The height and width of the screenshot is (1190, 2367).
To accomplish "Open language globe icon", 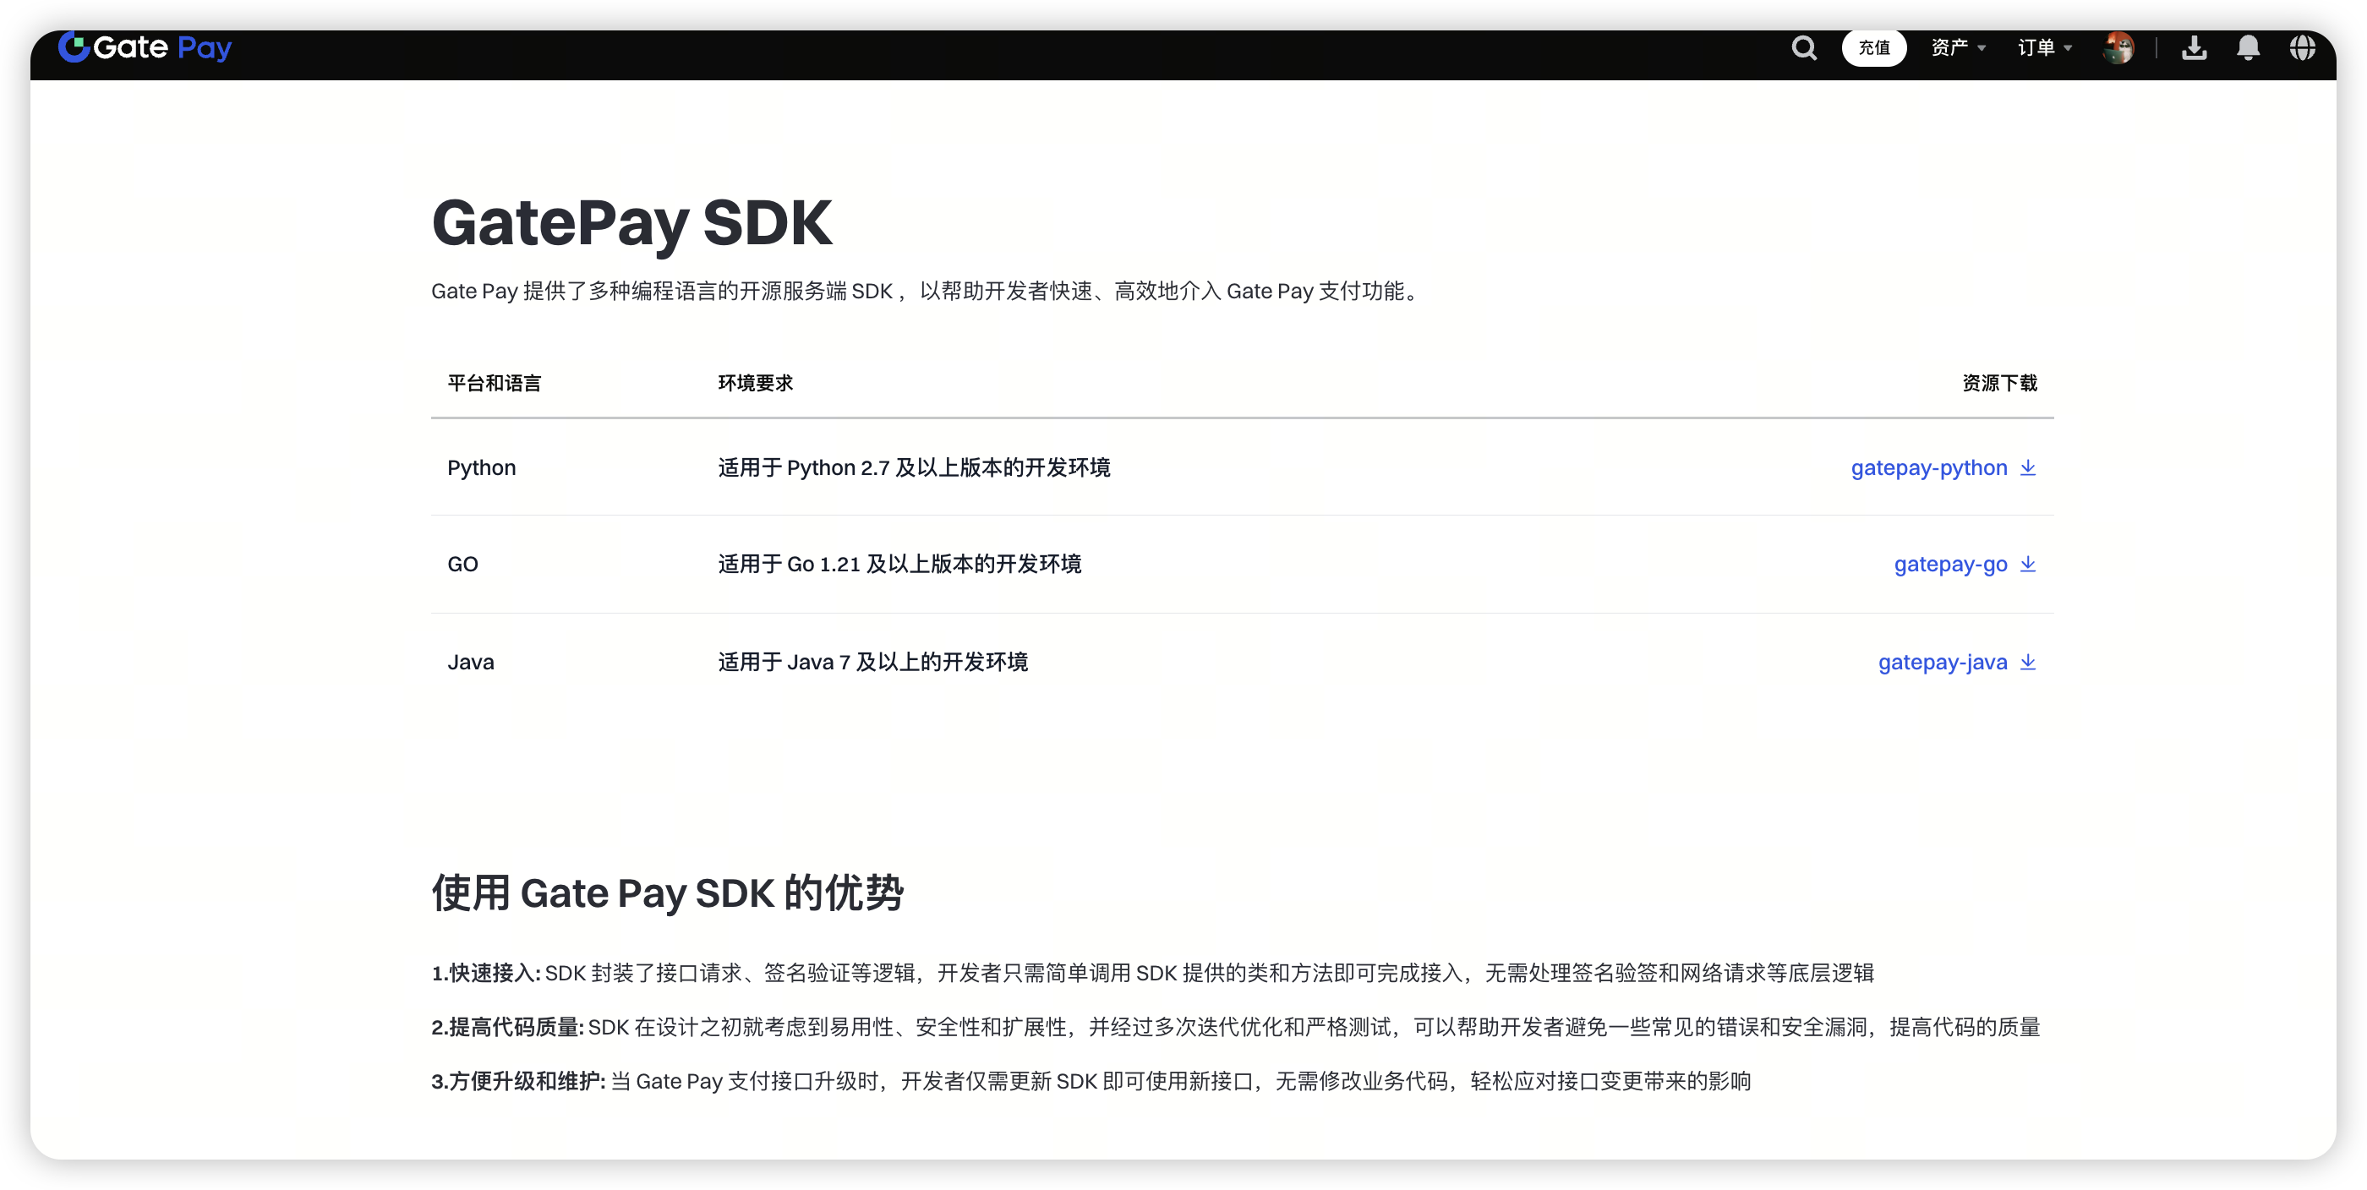I will coord(2302,48).
